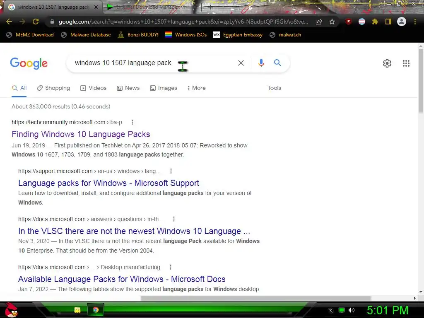Click the browser forward arrow
Viewport: 424px width, 318px height.
[x=22, y=22]
